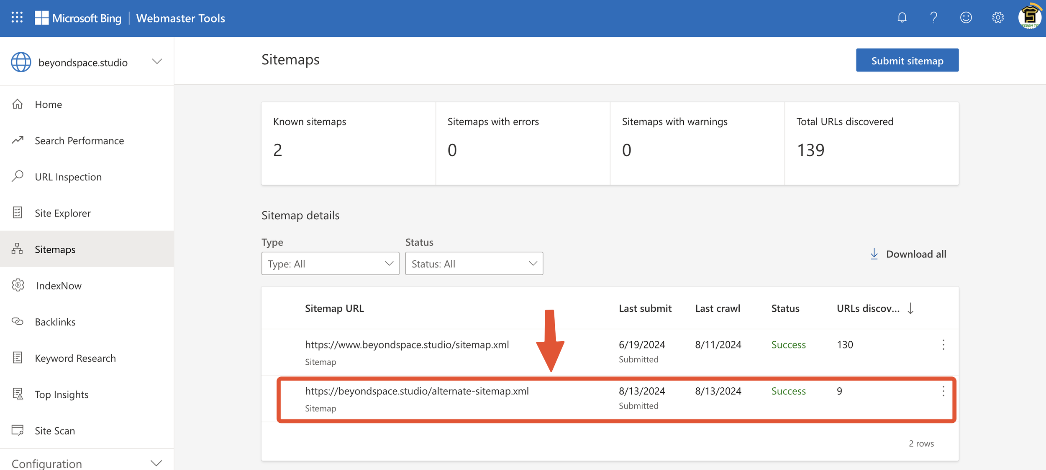Sort by URLs discovered arrow icon
Viewport: 1046px width, 470px height.
911,309
